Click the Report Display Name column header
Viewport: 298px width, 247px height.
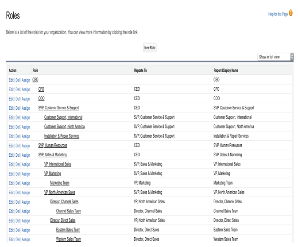(x=226, y=70)
